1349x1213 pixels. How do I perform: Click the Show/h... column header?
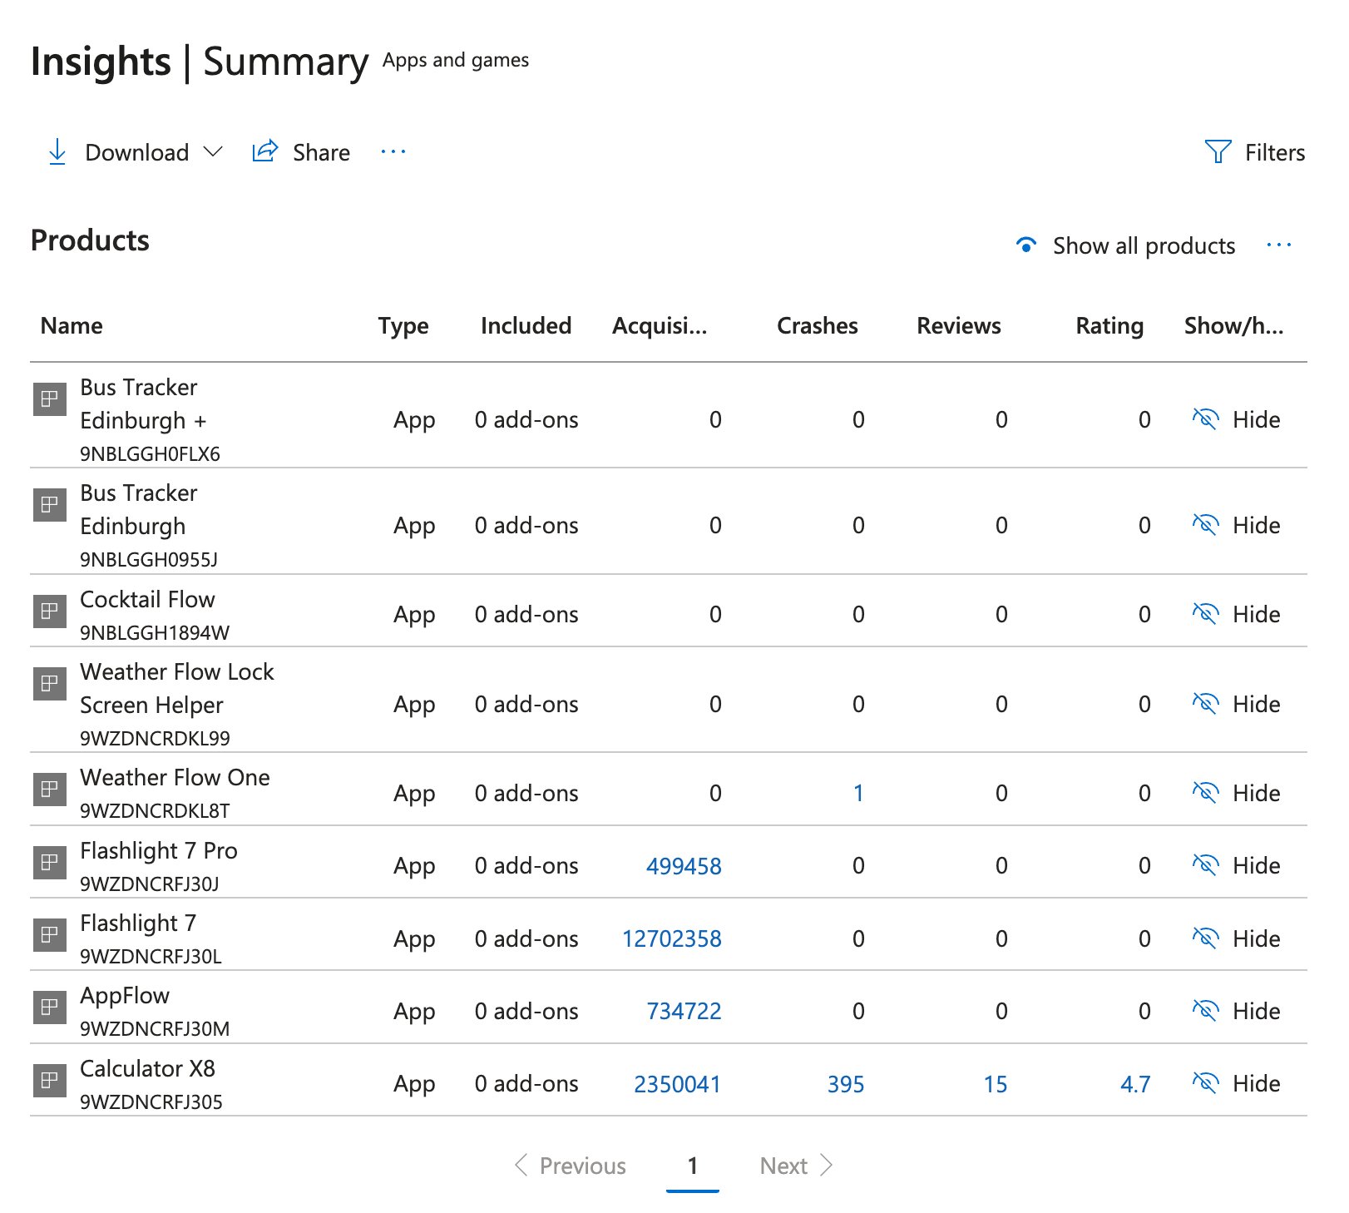1233,325
